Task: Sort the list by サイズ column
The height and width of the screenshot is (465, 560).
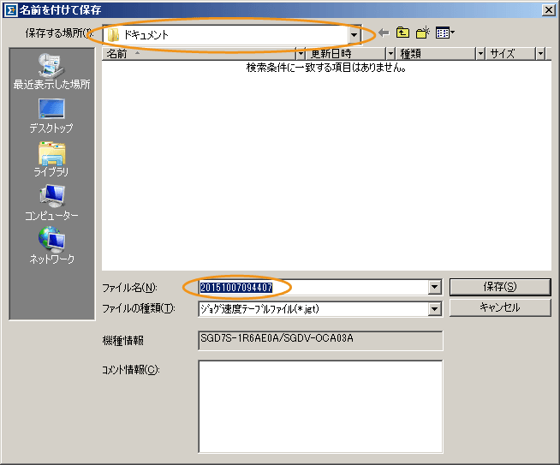Action: pyautogui.click(x=511, y=54)
